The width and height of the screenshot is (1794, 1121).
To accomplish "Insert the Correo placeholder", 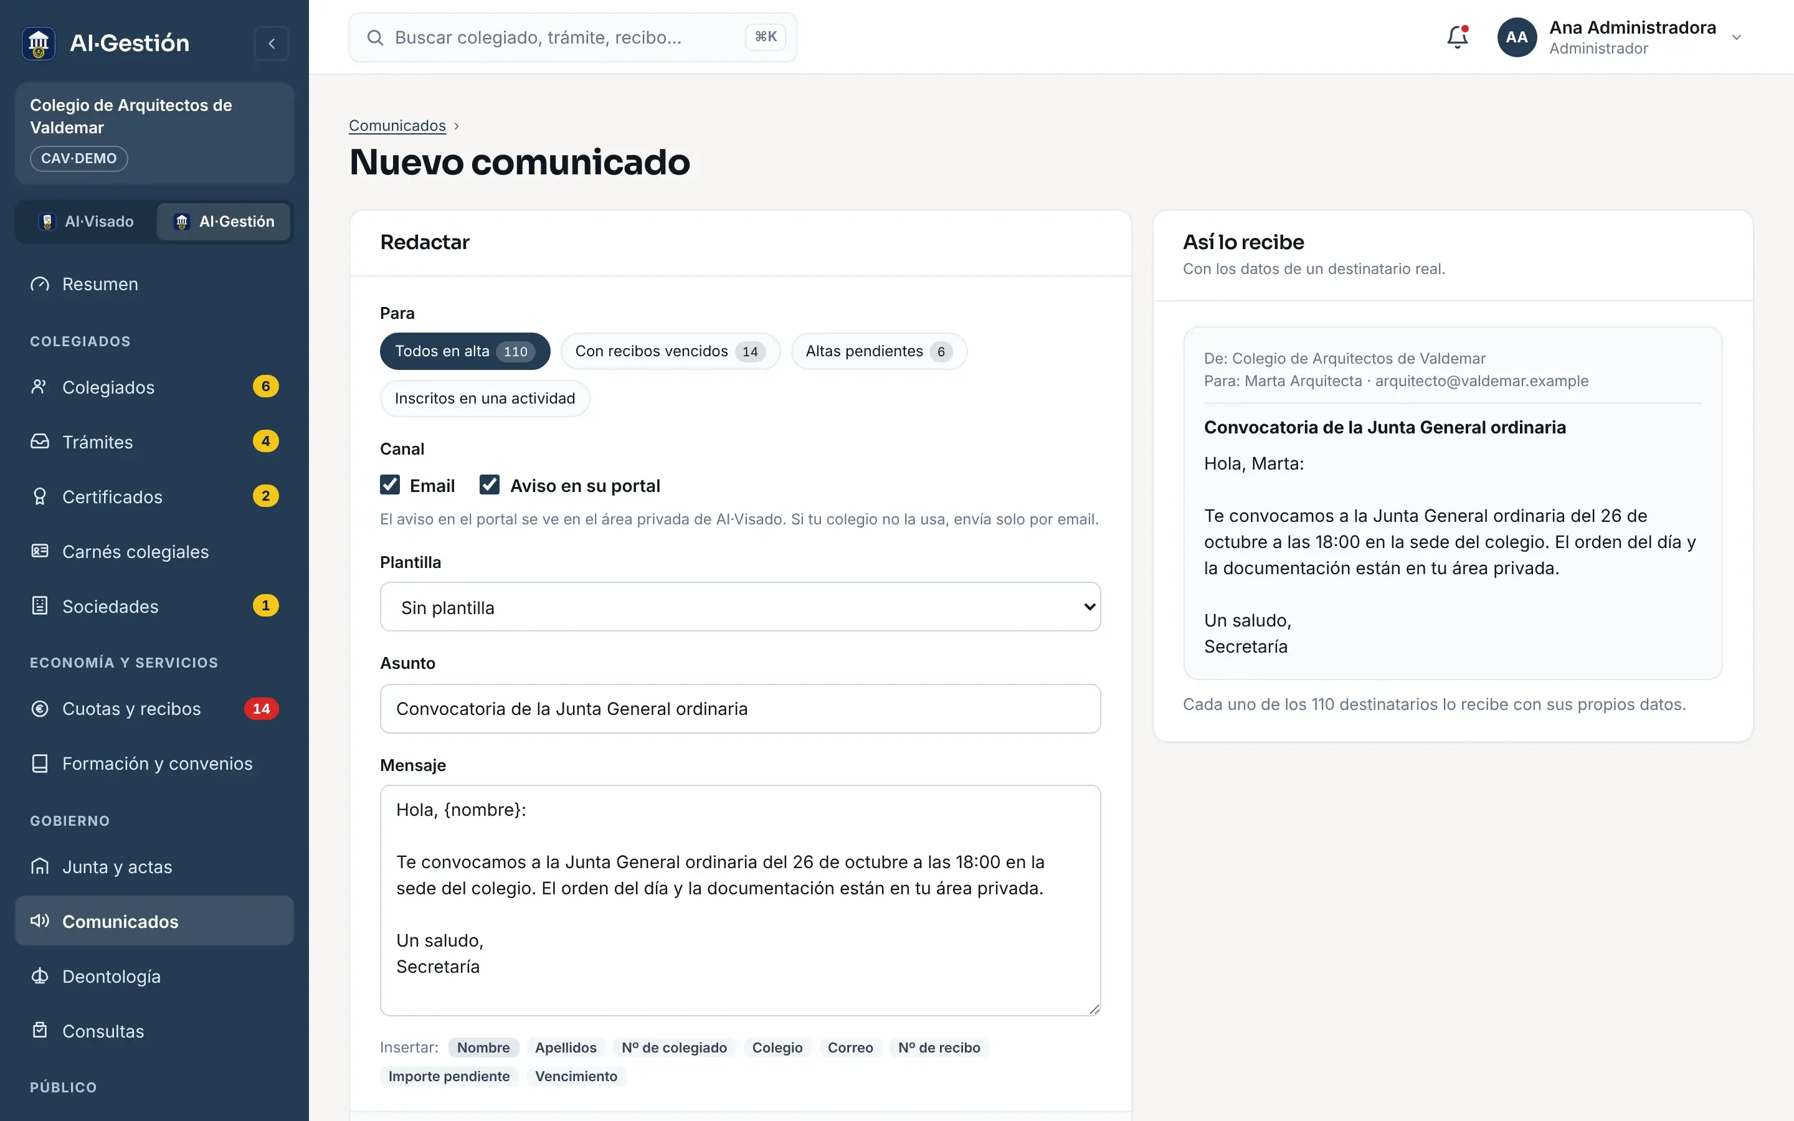I will point(850,1048).
